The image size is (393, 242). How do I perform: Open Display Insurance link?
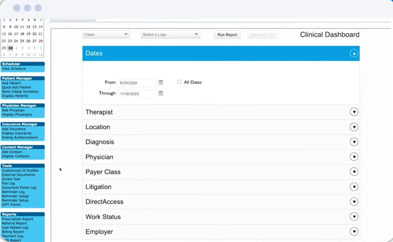click(x=17, y=133)
